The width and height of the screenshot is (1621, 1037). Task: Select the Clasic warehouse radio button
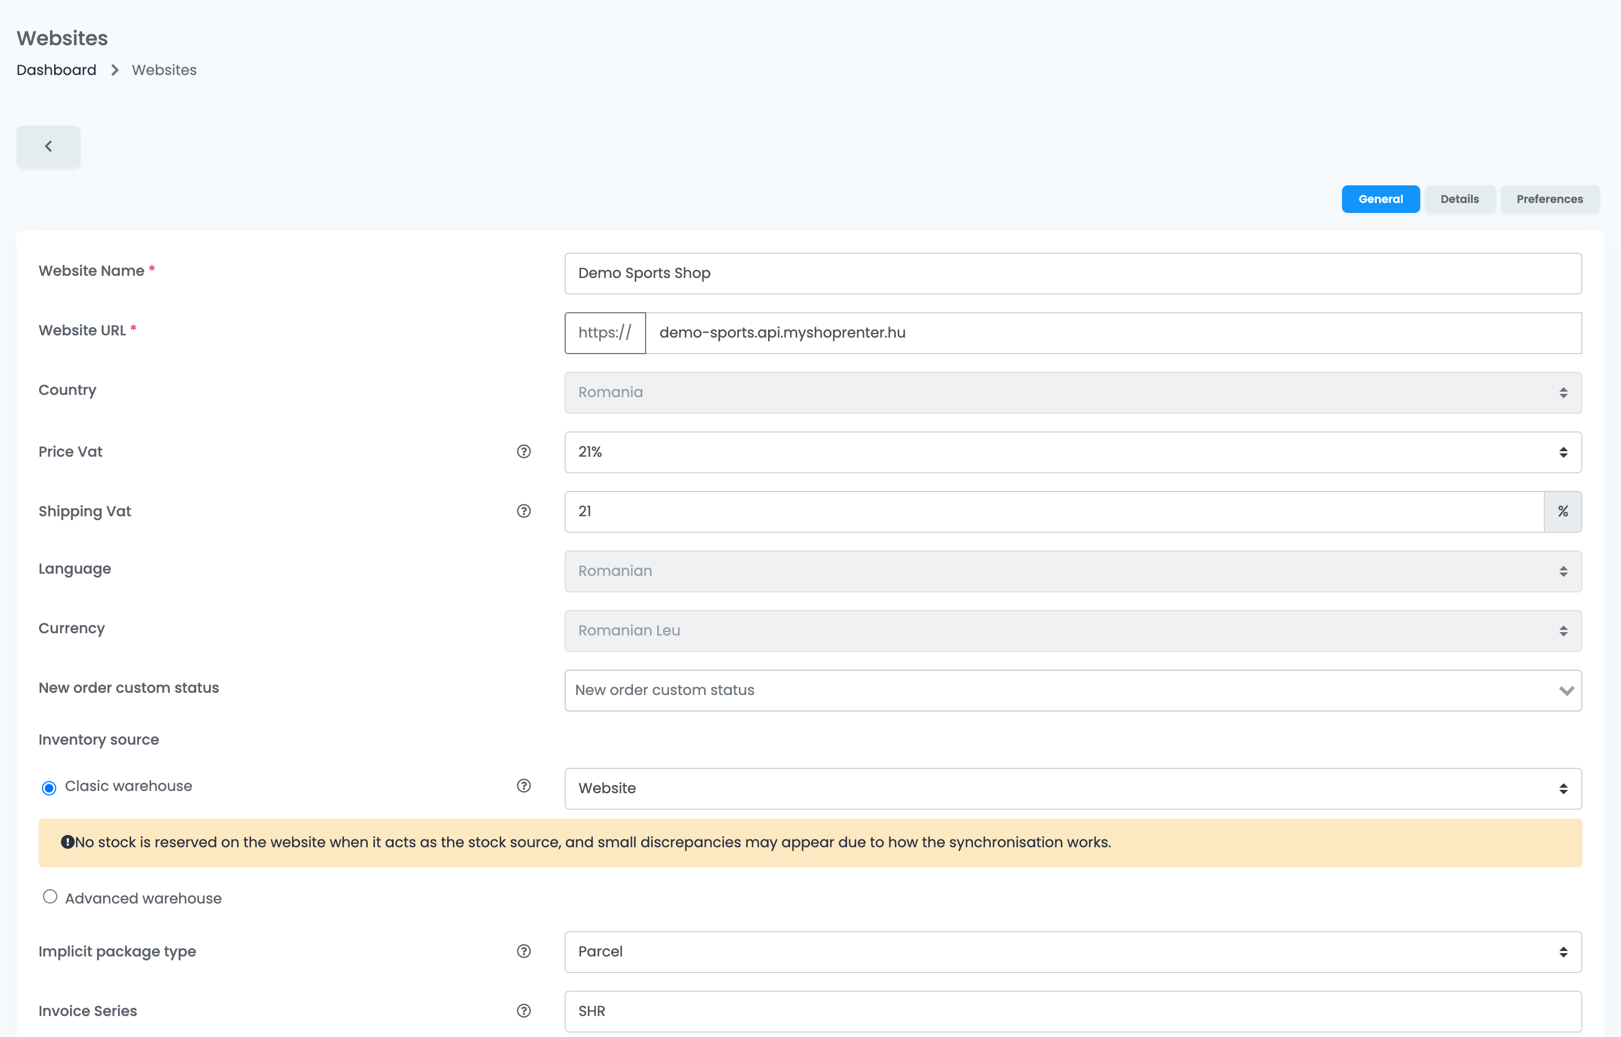click(49, 788)
